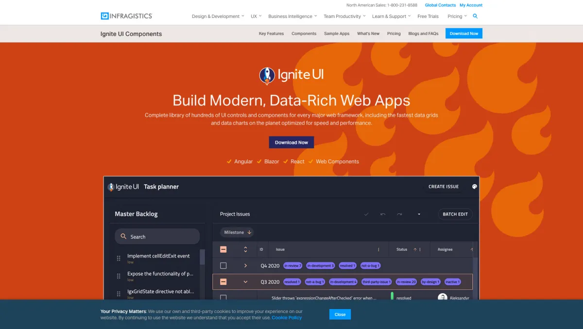
Task: Open the Business Intelligence dropdown menu
Action: [x=292, y=16]
